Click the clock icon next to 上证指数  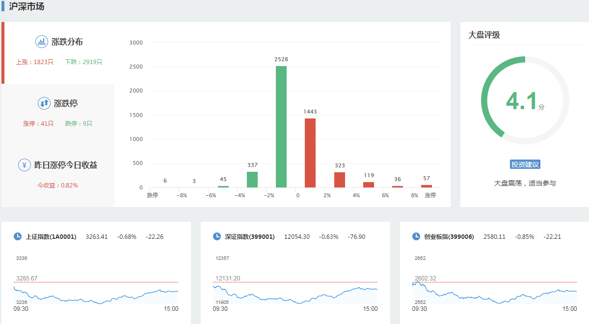tap(18, 236)
